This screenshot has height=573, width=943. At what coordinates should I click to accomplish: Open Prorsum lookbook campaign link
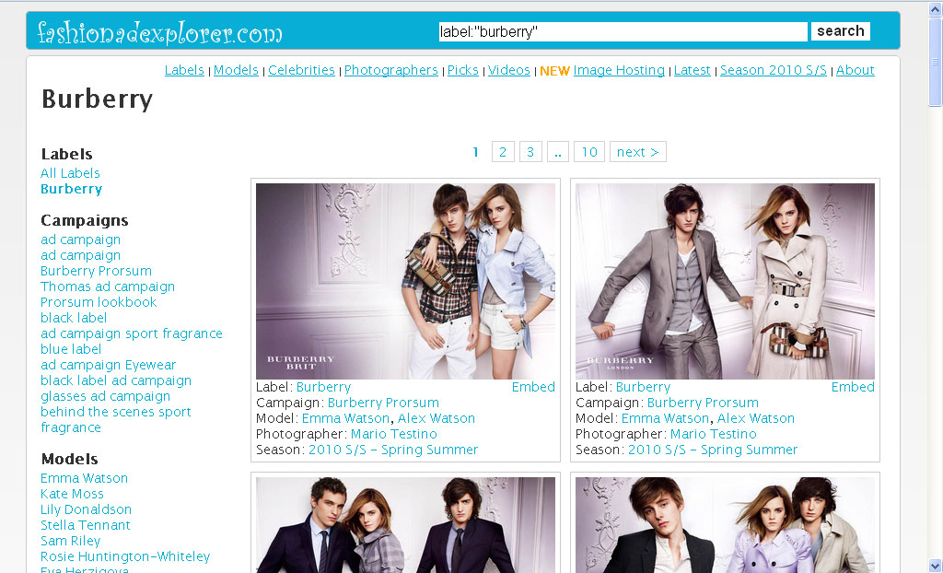(x=99, y=302)
